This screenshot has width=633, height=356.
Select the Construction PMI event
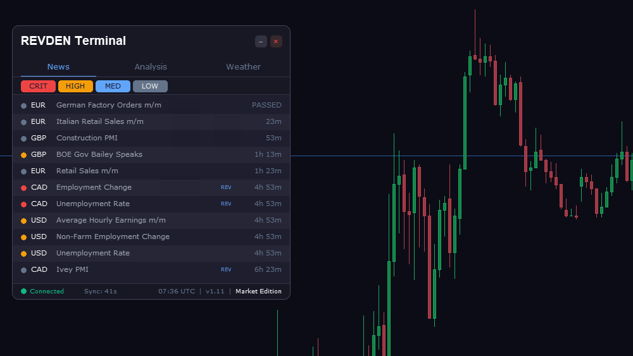click(151, 138)
